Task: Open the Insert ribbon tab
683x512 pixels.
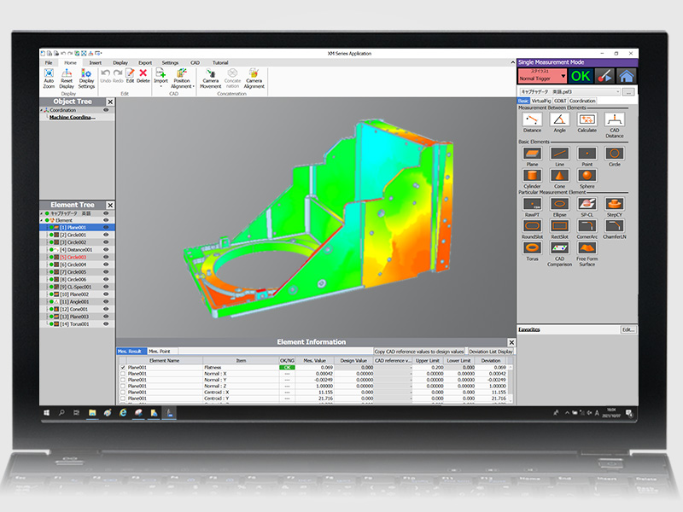Action: pos(95,62)
